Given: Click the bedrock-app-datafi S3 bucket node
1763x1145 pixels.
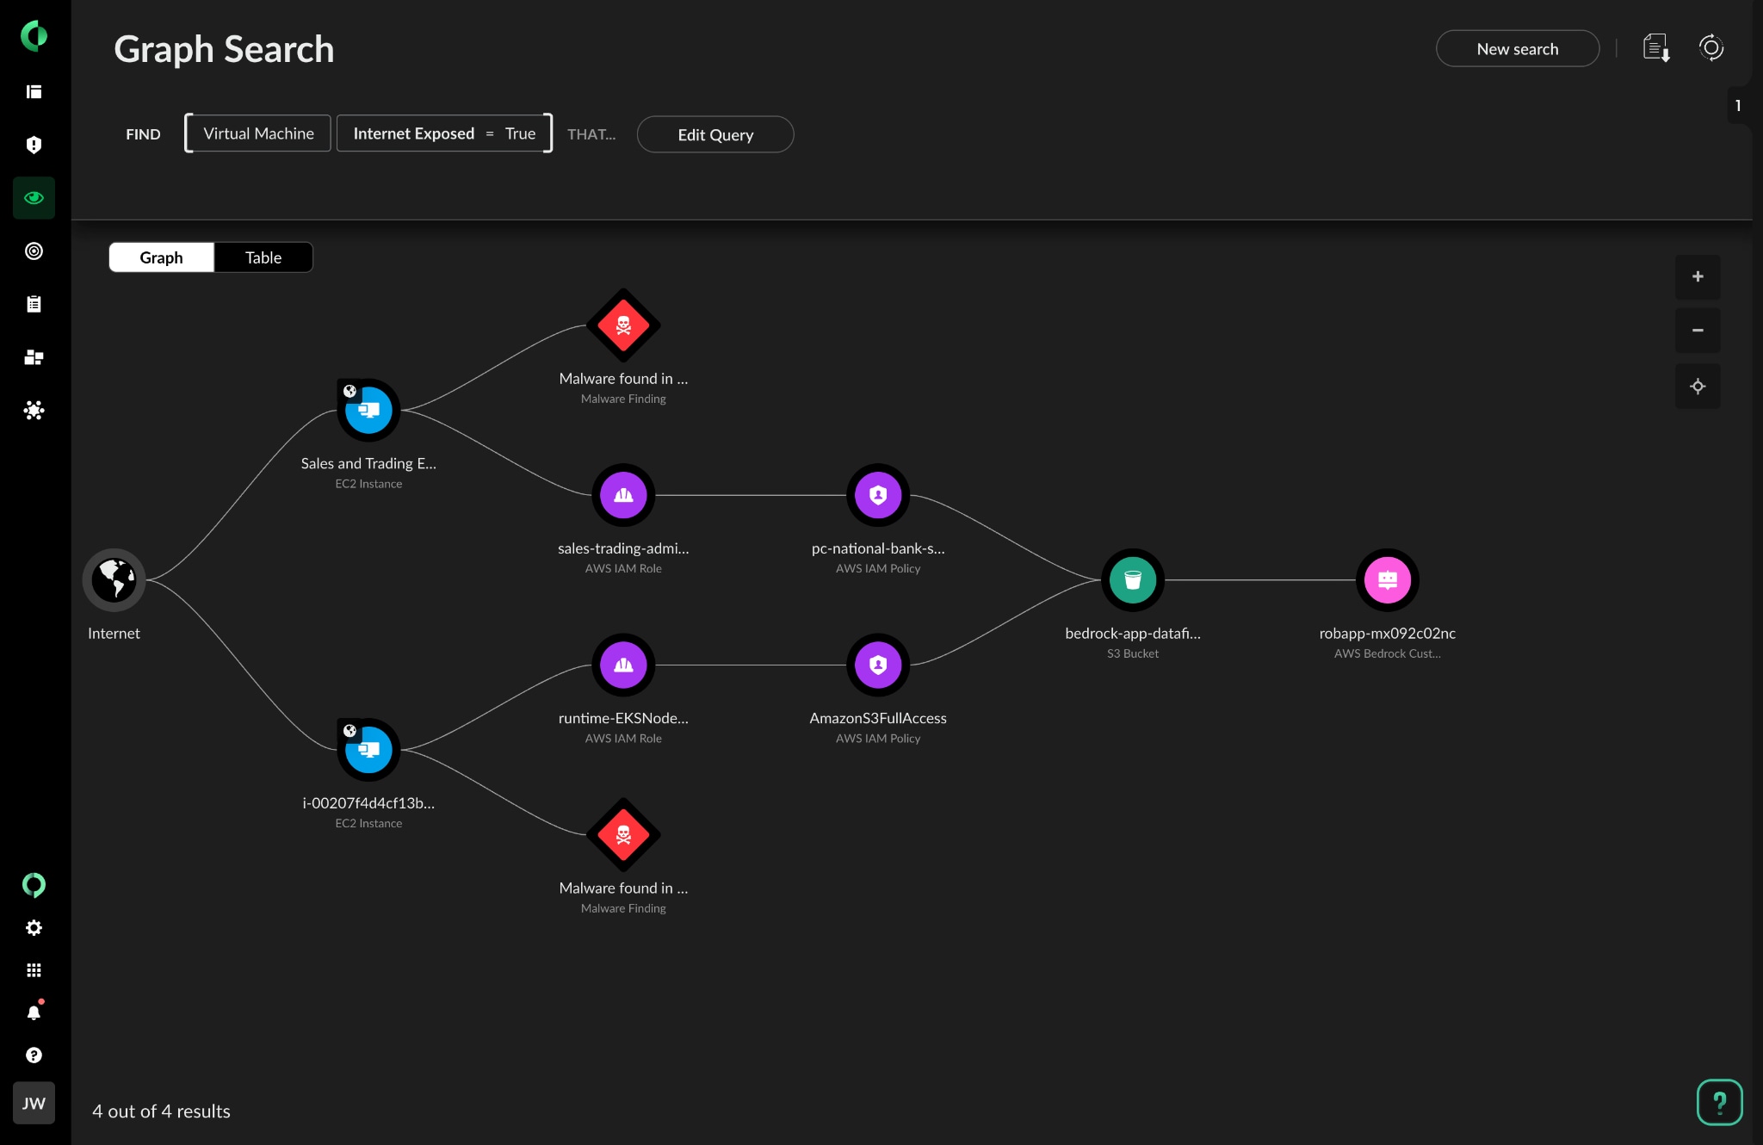Looking at the screenshot, I should 1132,579.
